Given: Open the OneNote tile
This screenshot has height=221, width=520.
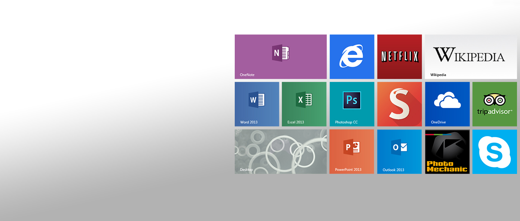Looking at the screenshot, I should click(x=280, y=57).
